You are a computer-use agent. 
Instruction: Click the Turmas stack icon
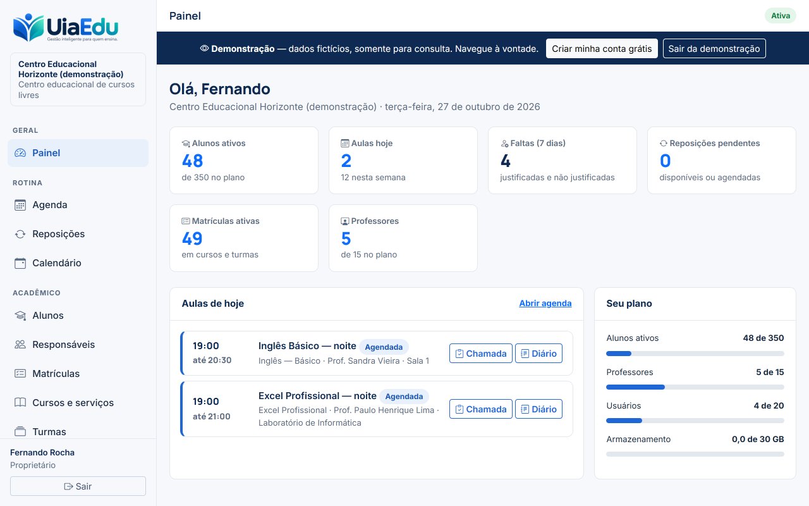point(20,432)
